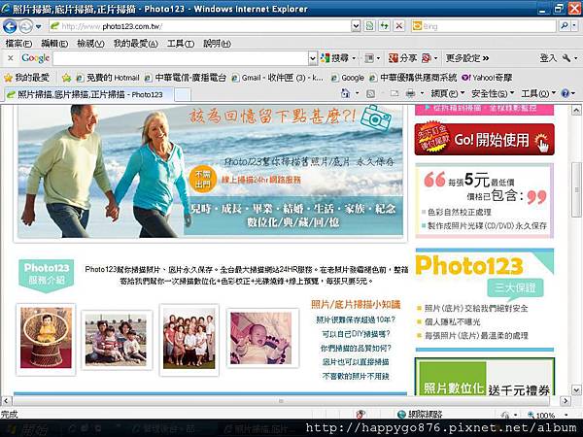This screenshot has width=583, height=437.
Task: Open the 我的最愛 favorites star button
Action: [26, 78]
